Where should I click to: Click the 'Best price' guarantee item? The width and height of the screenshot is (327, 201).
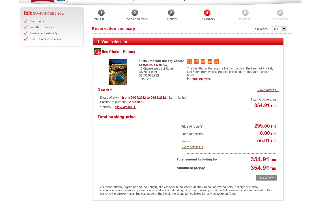pos(37,21)
